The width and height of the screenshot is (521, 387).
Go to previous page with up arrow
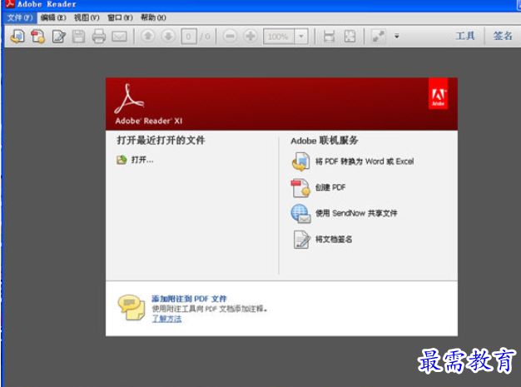click(x=148, y=36)
